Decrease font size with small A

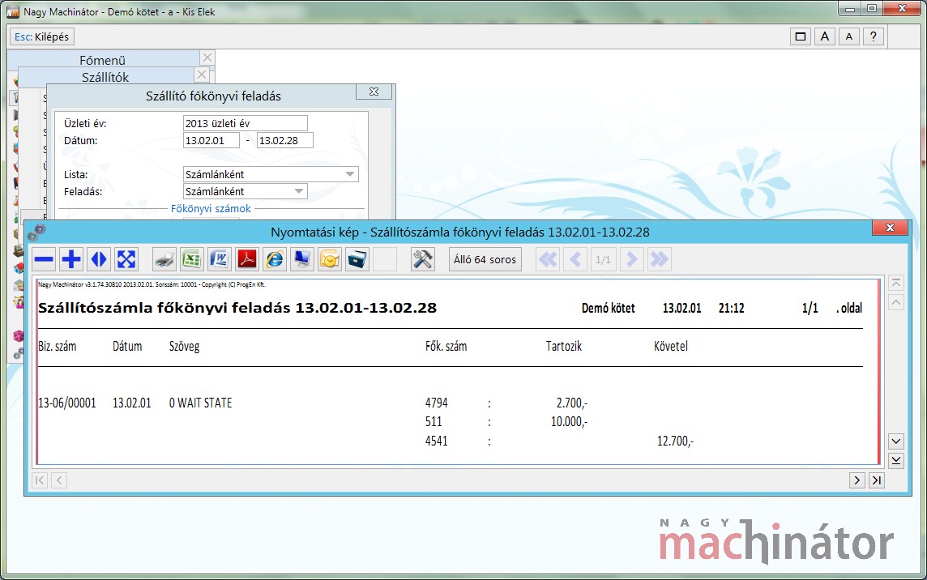pyautogui.click(x=849, y=36)
